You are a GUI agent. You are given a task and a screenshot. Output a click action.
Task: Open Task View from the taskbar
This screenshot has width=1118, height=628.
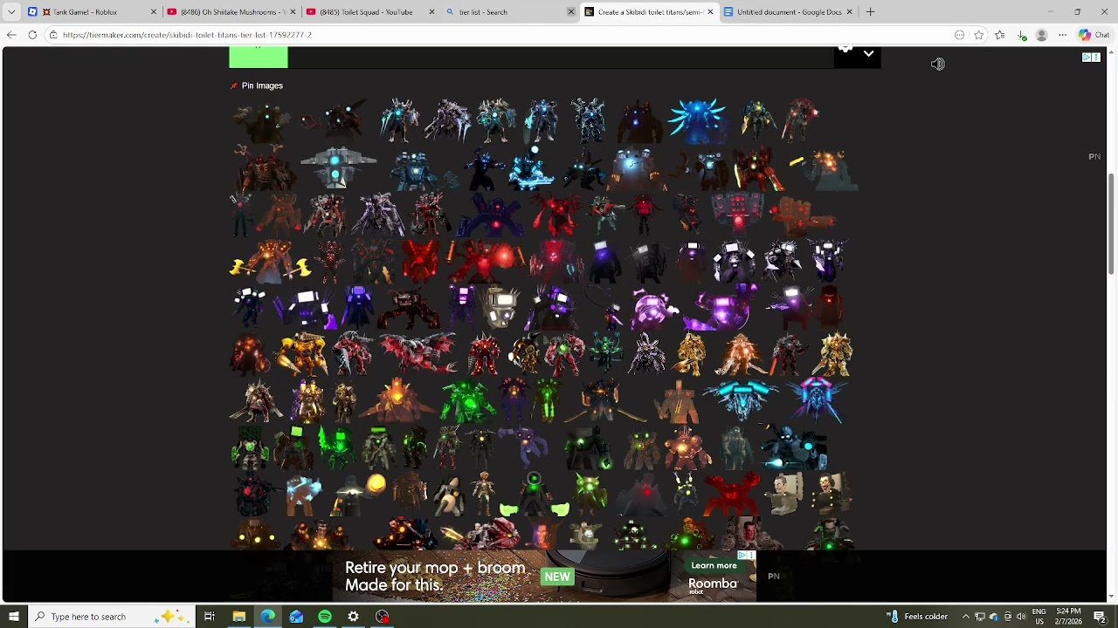(210, 617)
